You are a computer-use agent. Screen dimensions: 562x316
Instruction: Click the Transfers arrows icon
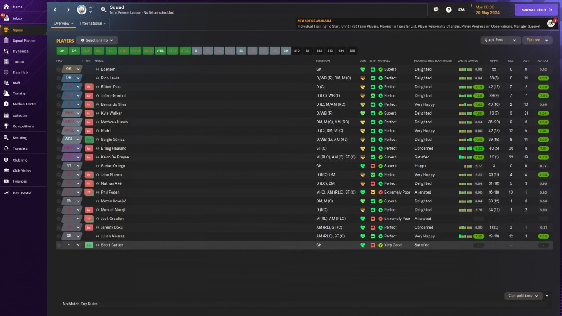click(x=6, y=148)
